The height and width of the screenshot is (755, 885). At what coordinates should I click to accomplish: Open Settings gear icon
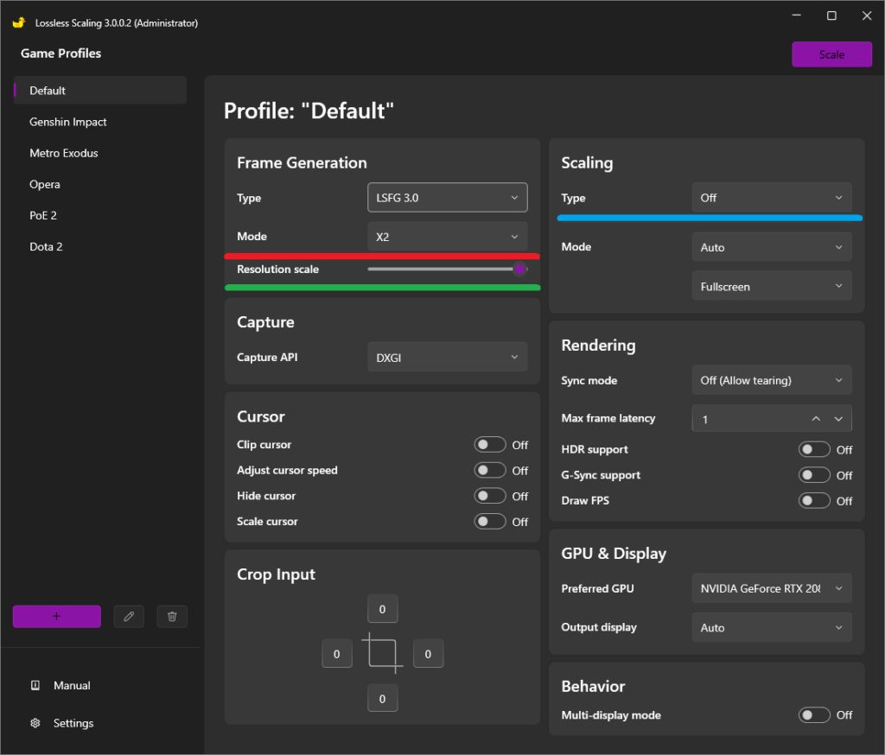[35, 723]
